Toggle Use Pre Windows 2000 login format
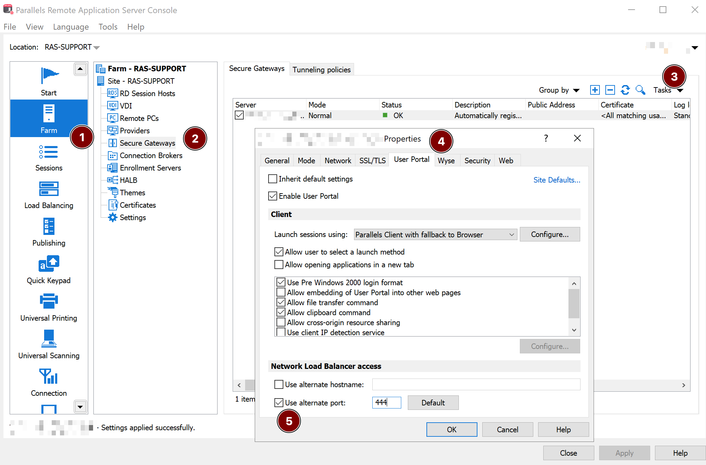This screenshot has height=465, width=706. [x=281, y=282]
